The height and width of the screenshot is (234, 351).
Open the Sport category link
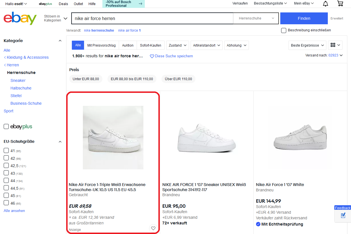point(8,111)
